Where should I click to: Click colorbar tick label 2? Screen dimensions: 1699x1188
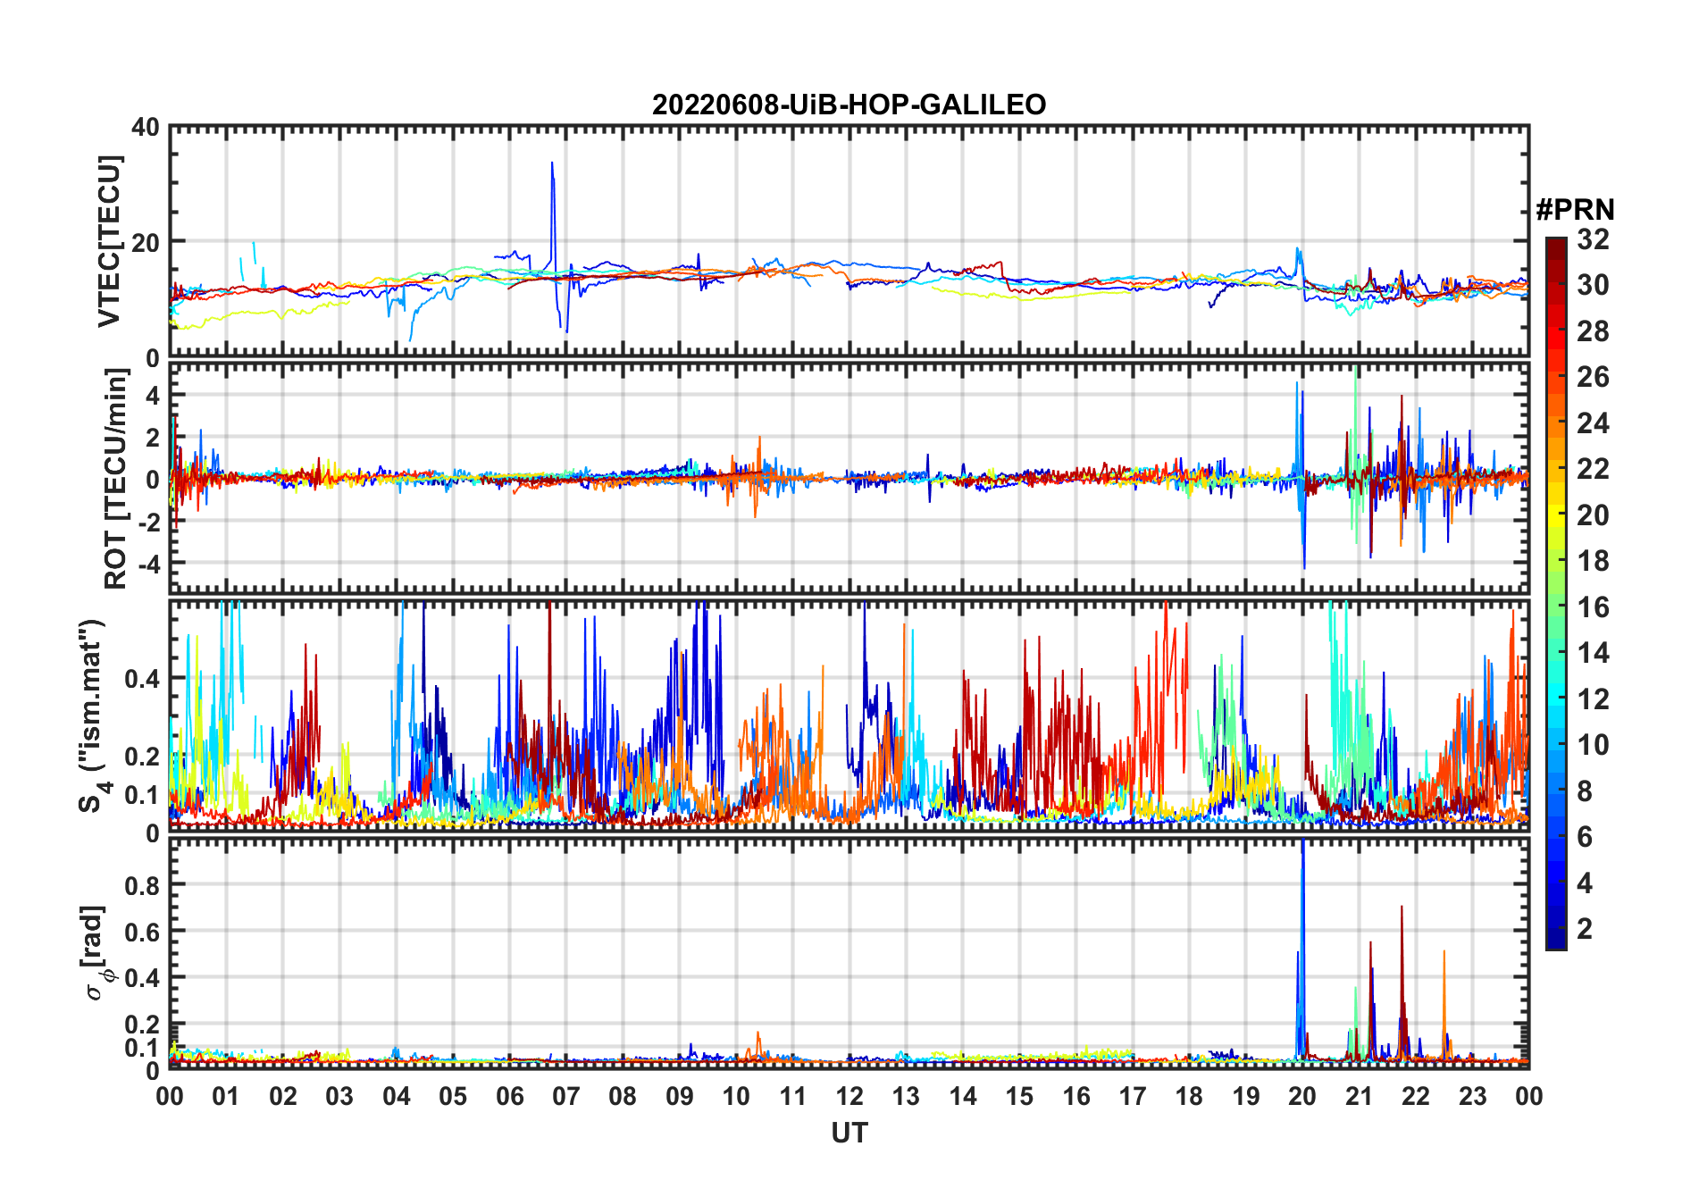[x=1585, y=929]
